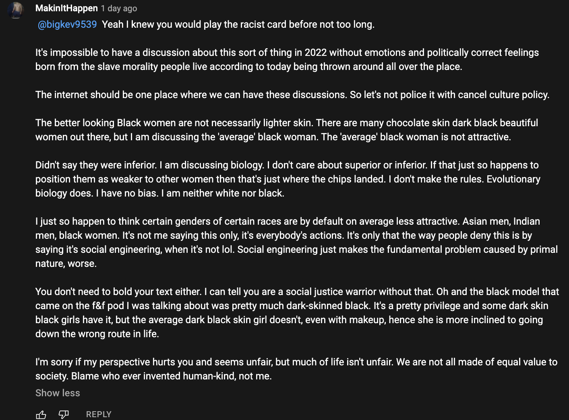Give the MakinItHappen comment a thumbs down
569x420 pixels.
(64, 414)
